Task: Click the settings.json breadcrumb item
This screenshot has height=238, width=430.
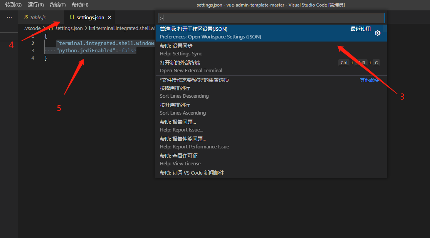Action: point(69,28)
